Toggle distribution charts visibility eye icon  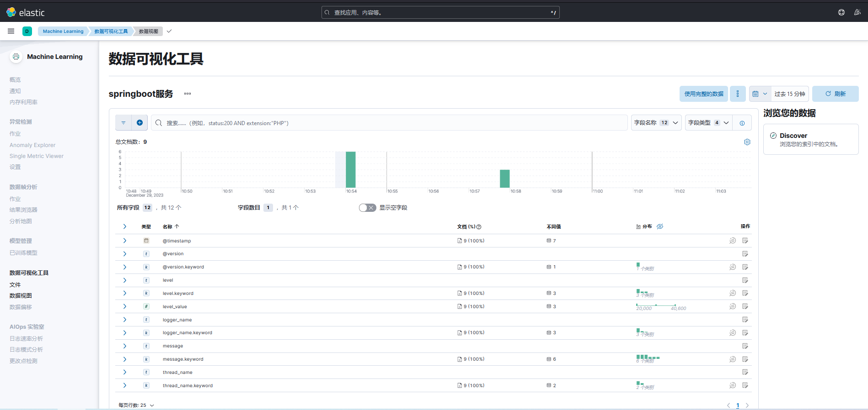660,226
